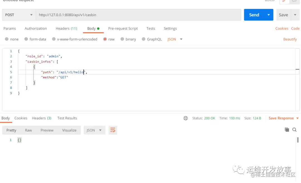Select the request Body tab
301x183 pixels.
click(93, 29)
